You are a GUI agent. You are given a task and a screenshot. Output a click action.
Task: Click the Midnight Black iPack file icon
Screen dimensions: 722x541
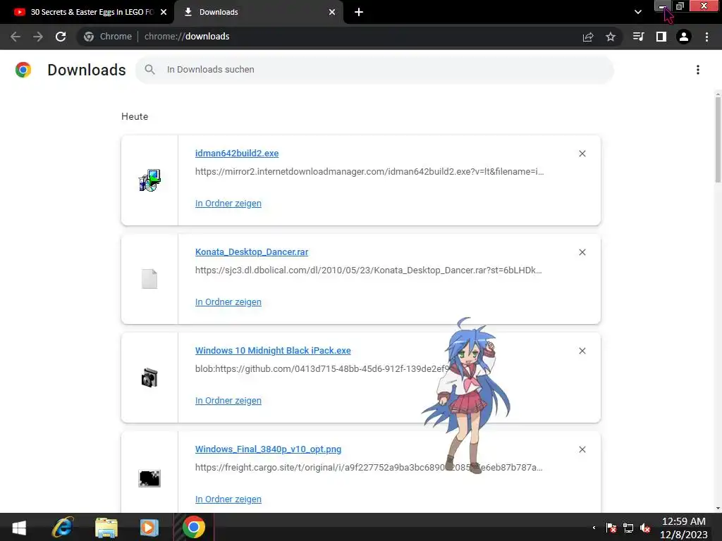pos(149,378)
